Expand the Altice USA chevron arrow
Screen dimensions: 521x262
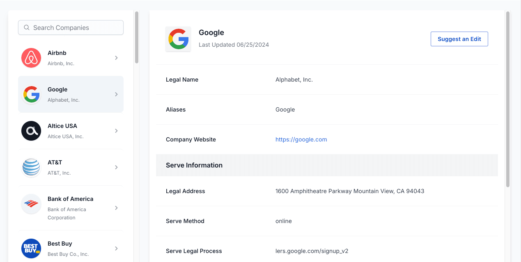[116, 131]
